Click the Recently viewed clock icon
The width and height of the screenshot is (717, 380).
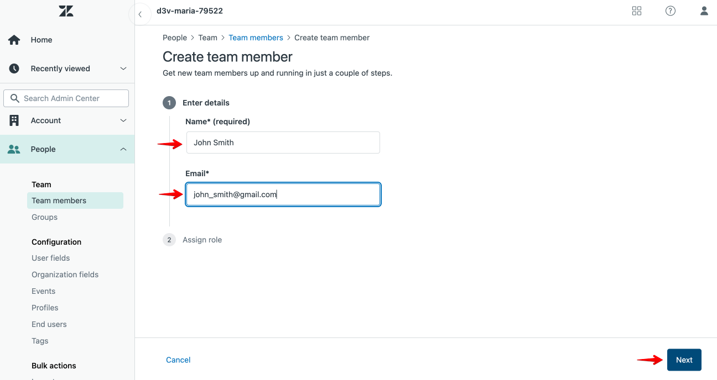point(14,68)
